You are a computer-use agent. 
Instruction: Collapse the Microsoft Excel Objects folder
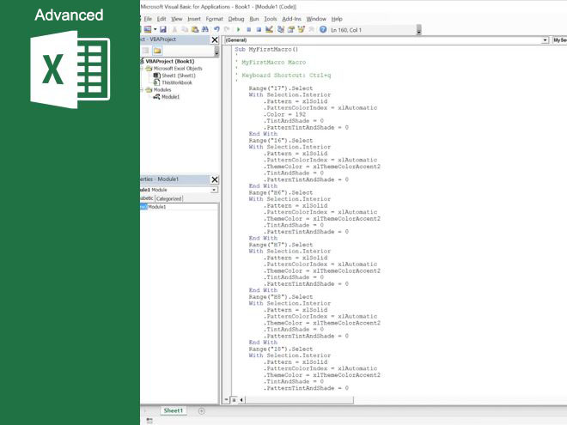pyautogui.click(x=143, y=69)
